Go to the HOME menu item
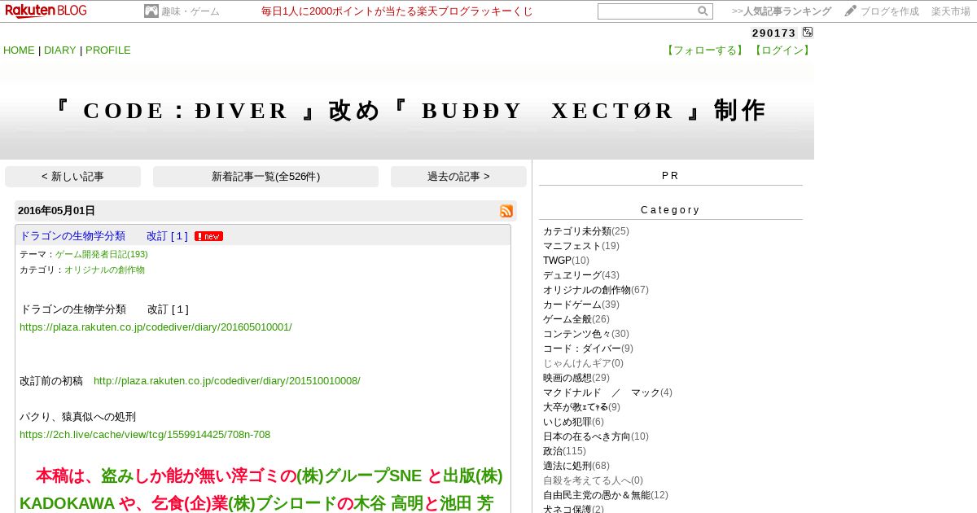This screenshot has width=977, height=513. [19, 50]
